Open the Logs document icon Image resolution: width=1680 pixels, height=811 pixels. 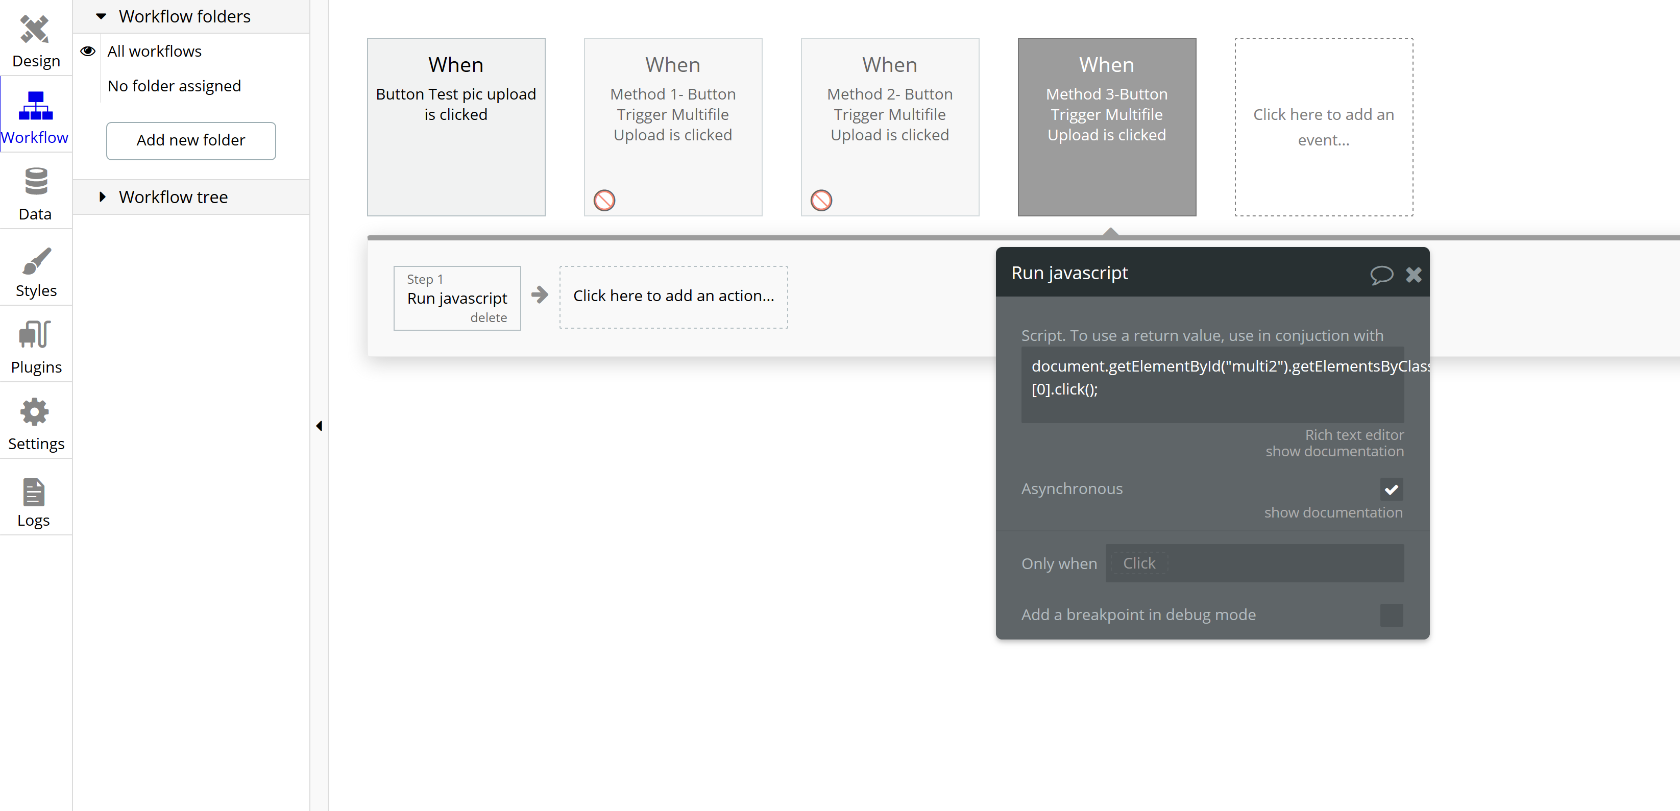tap(34, 492)
